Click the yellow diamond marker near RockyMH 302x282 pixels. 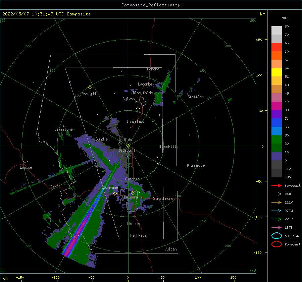tap(90, 88)
